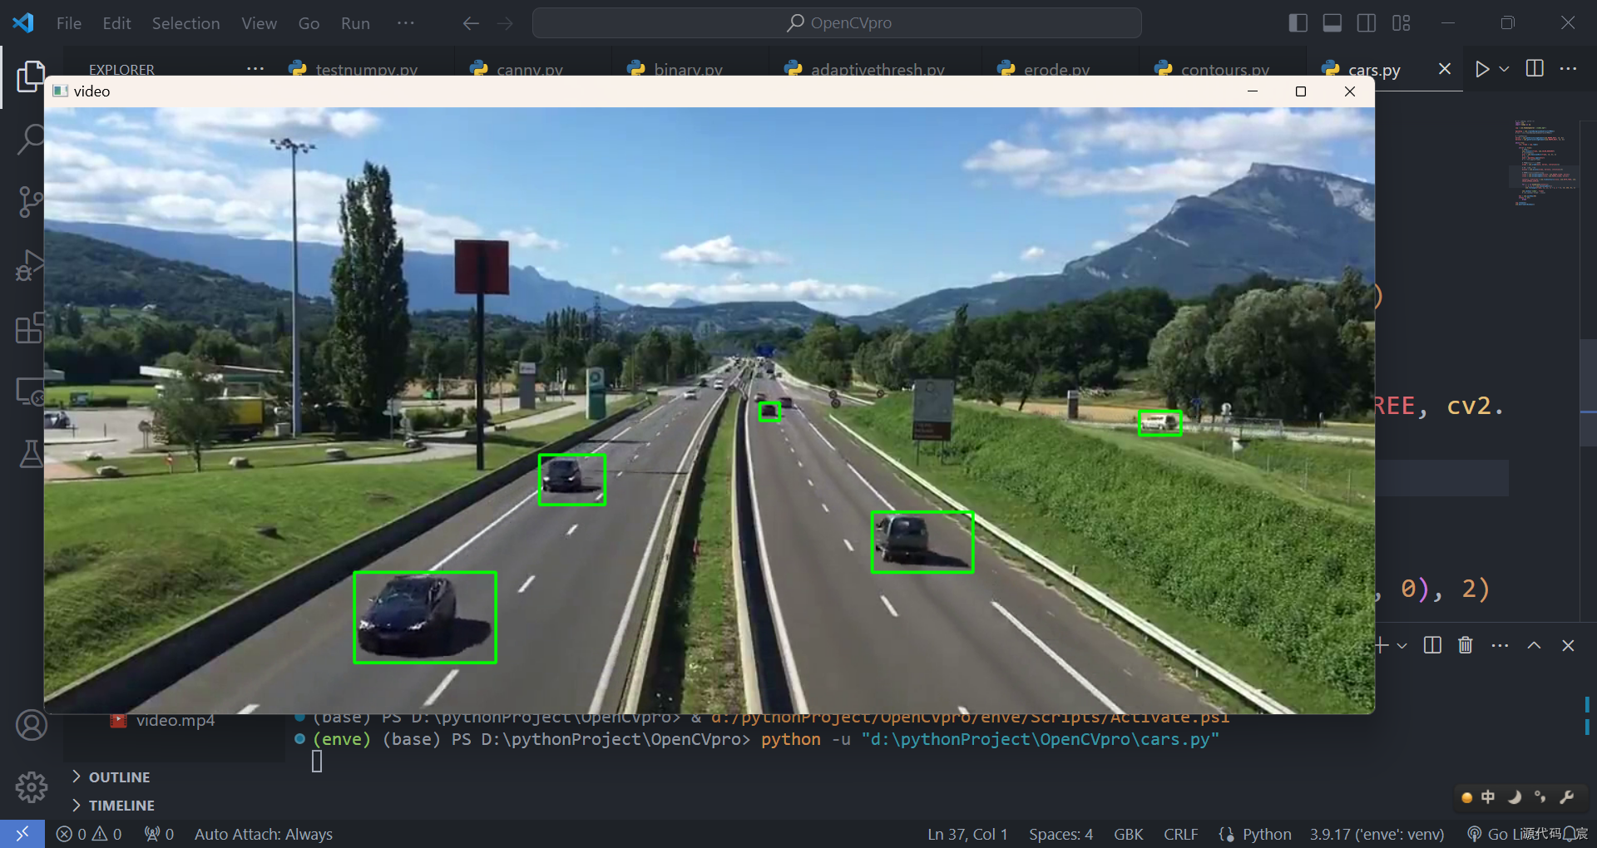Click the forwarded ports indicator showing 0

(x=159, y=834)
